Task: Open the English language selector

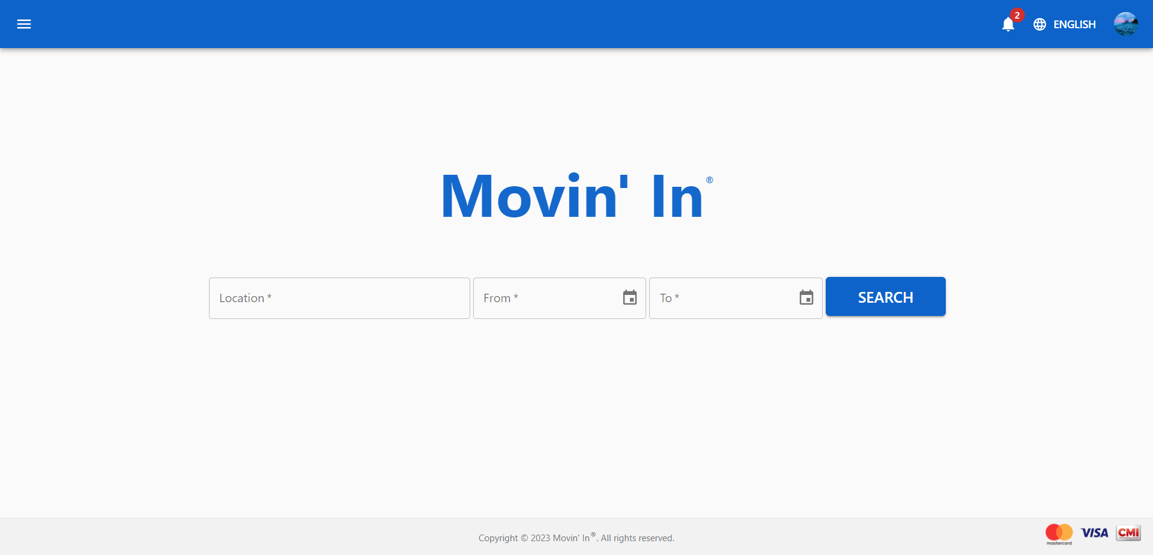Action: coord(1065,24)
